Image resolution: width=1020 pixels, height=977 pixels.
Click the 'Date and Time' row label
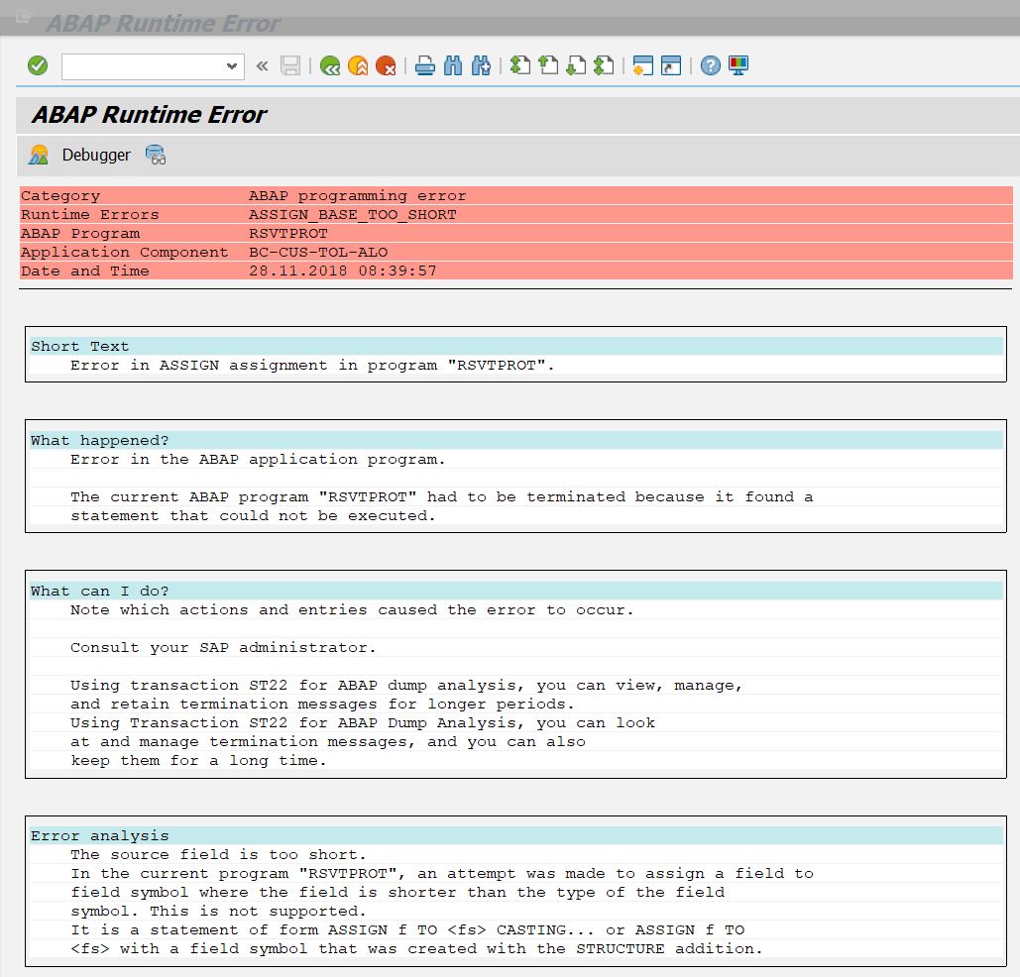[x=84, y=271]
